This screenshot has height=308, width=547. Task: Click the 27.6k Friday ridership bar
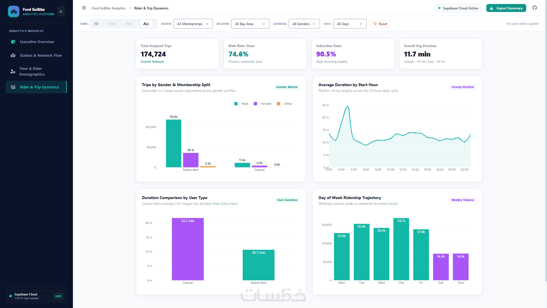click(x=421, y=255)
